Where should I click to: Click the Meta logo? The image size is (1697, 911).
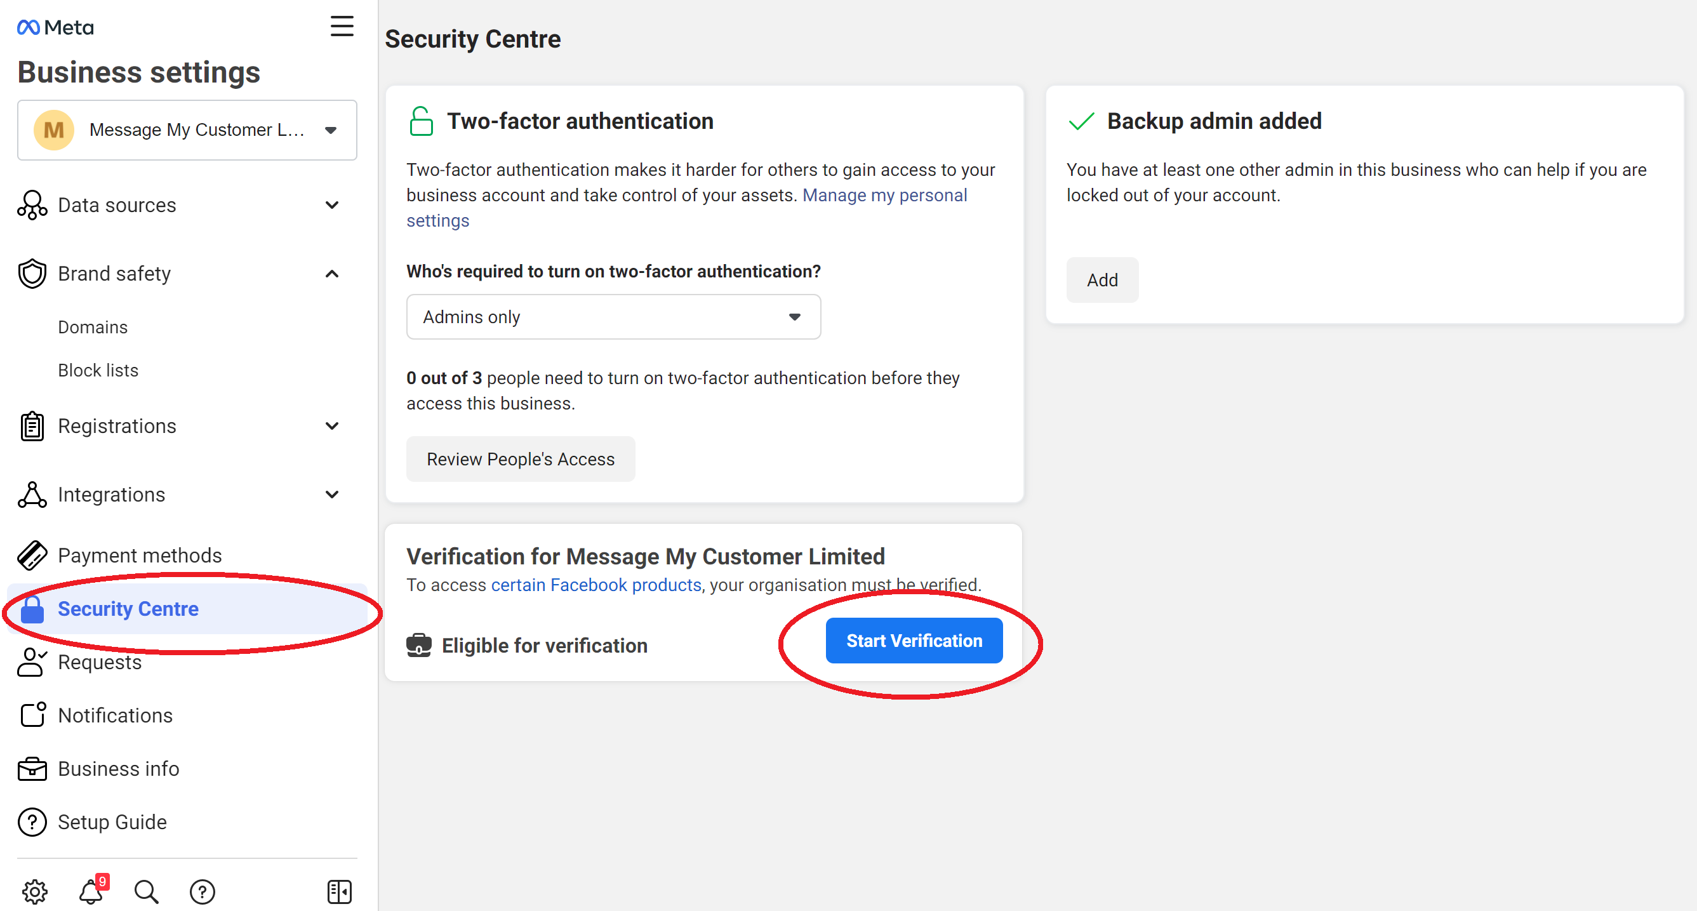tap(55, 27)
